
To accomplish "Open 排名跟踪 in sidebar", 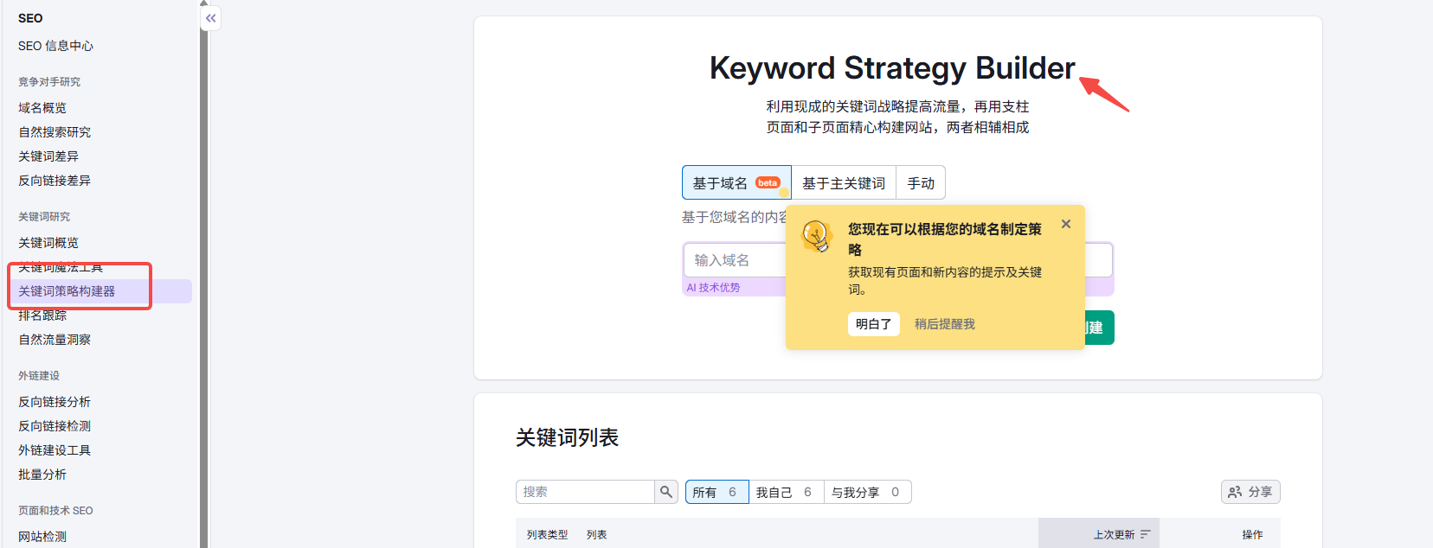I will point(42,315).
